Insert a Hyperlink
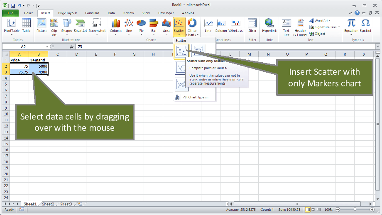 coord(269,26)
